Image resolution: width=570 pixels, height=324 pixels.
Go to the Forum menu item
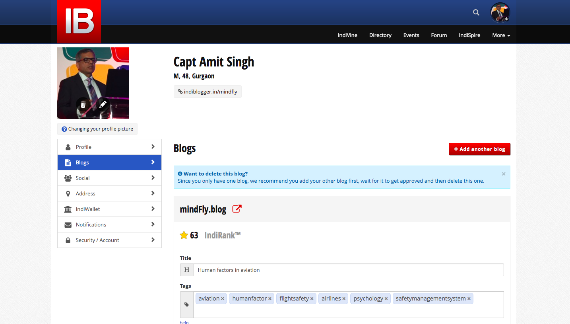point(439,35)
